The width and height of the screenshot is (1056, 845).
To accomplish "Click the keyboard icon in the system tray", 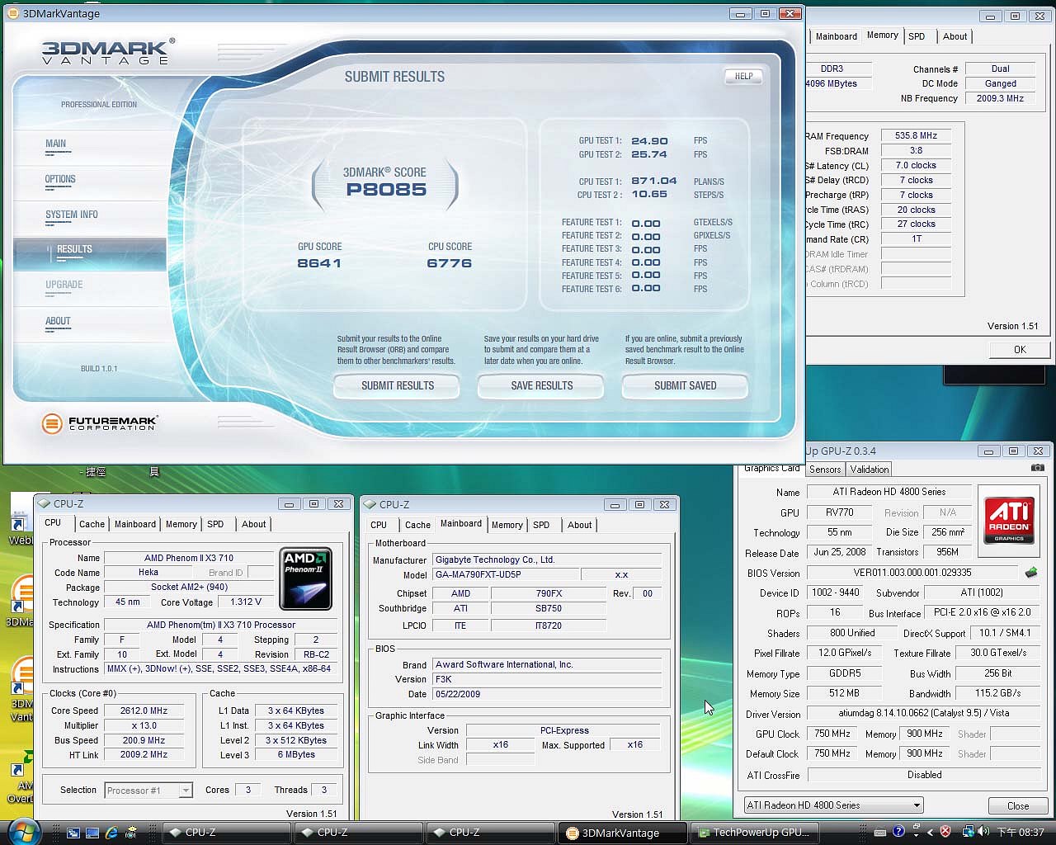I will pyautogui.click(x=882, y=832).
